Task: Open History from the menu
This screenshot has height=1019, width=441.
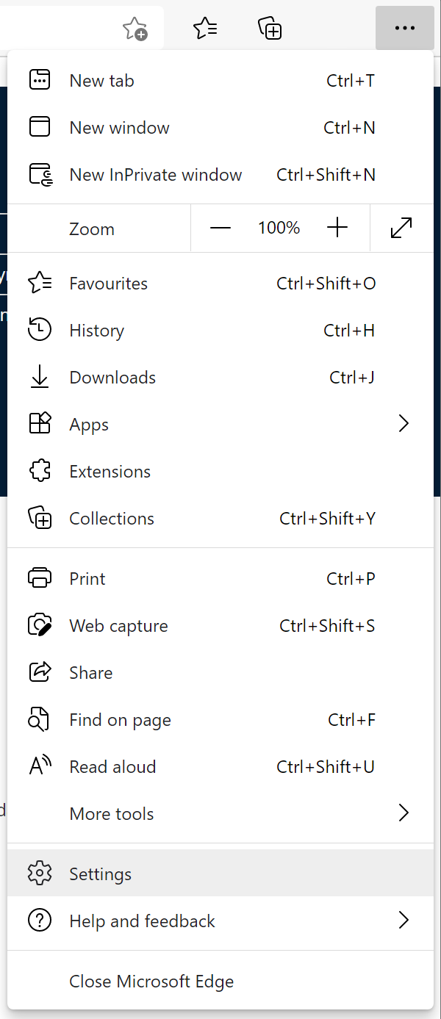Action: coord(219,330)
